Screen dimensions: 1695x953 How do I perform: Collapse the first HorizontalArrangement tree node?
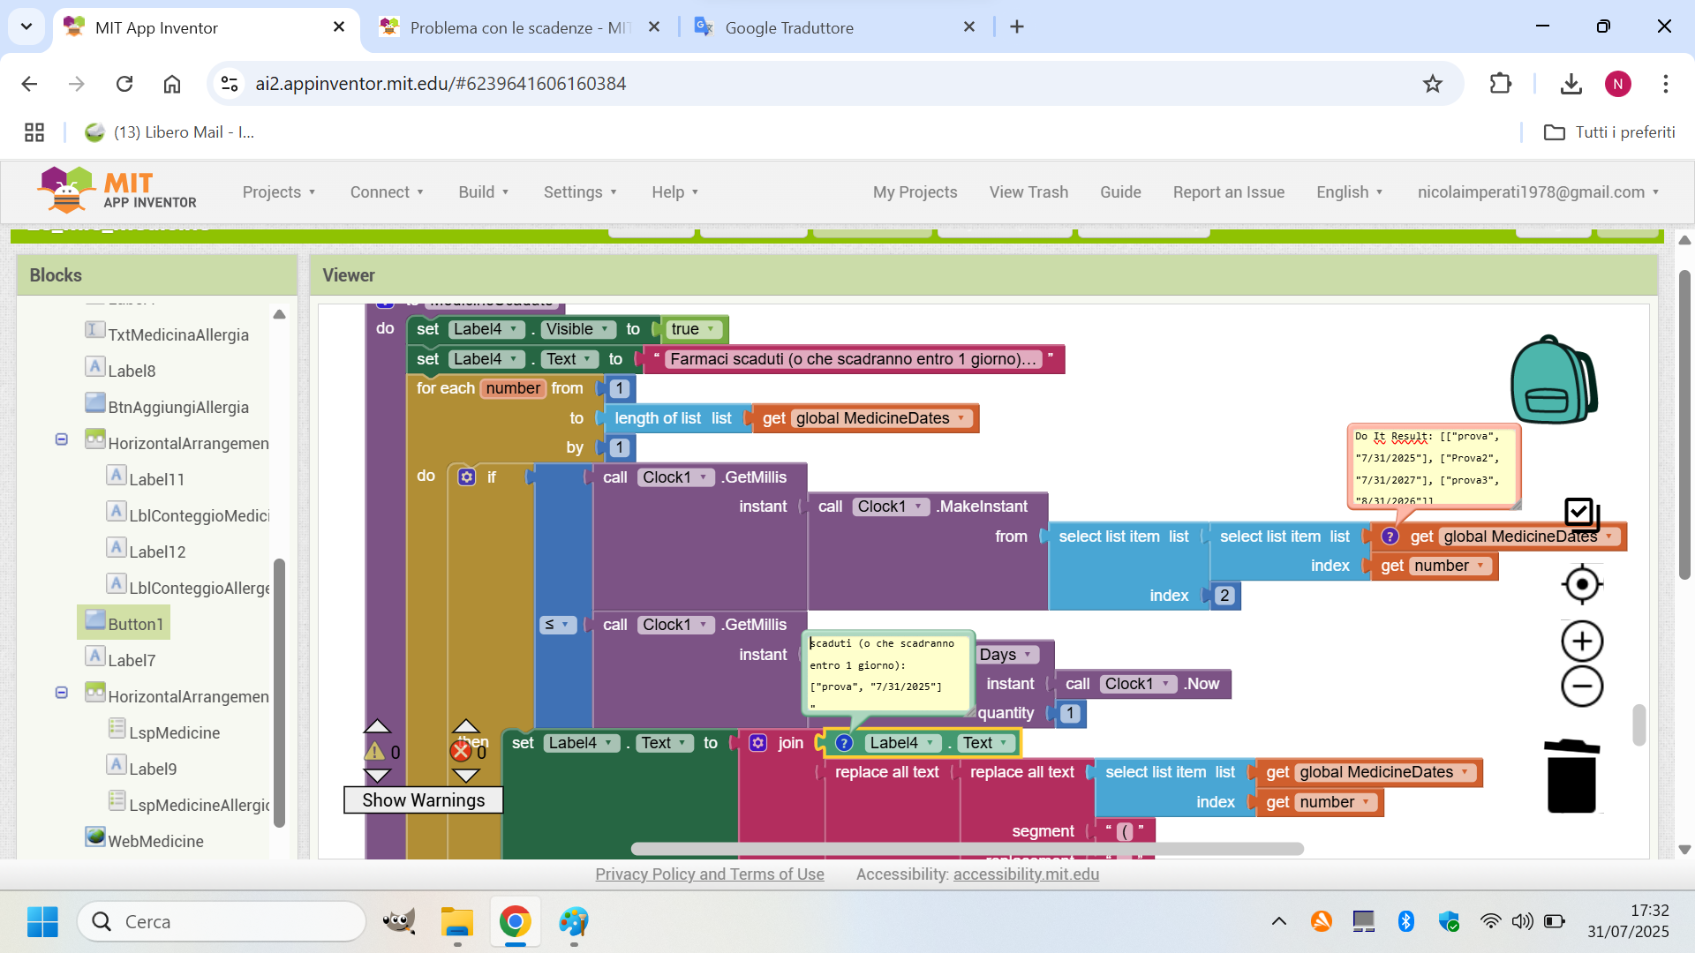pyautogui.click(x=62, y=439)
